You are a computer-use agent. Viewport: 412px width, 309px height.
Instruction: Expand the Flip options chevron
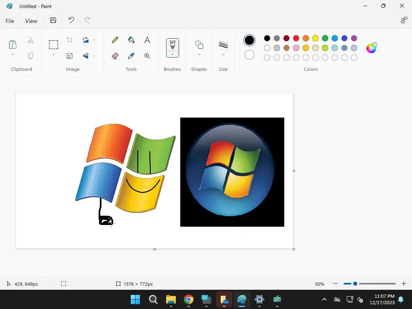[x=94, y=56]
